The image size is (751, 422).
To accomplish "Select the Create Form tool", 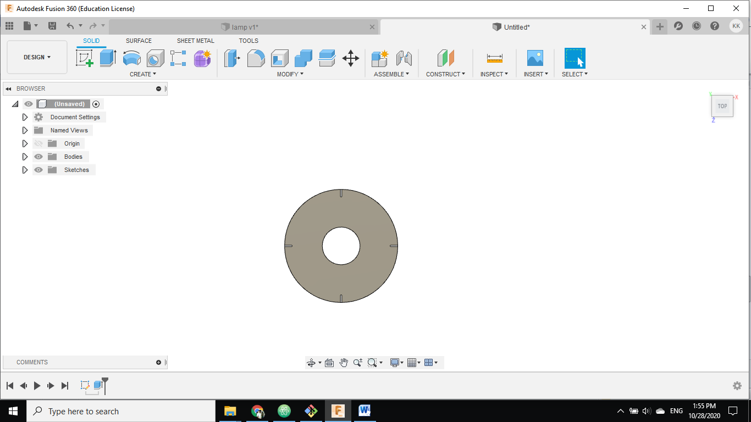I will pyautogui.click(x=202, y=58).
